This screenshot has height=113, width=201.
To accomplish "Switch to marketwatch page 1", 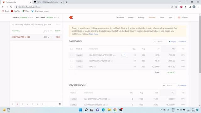I will pos(13,104).
